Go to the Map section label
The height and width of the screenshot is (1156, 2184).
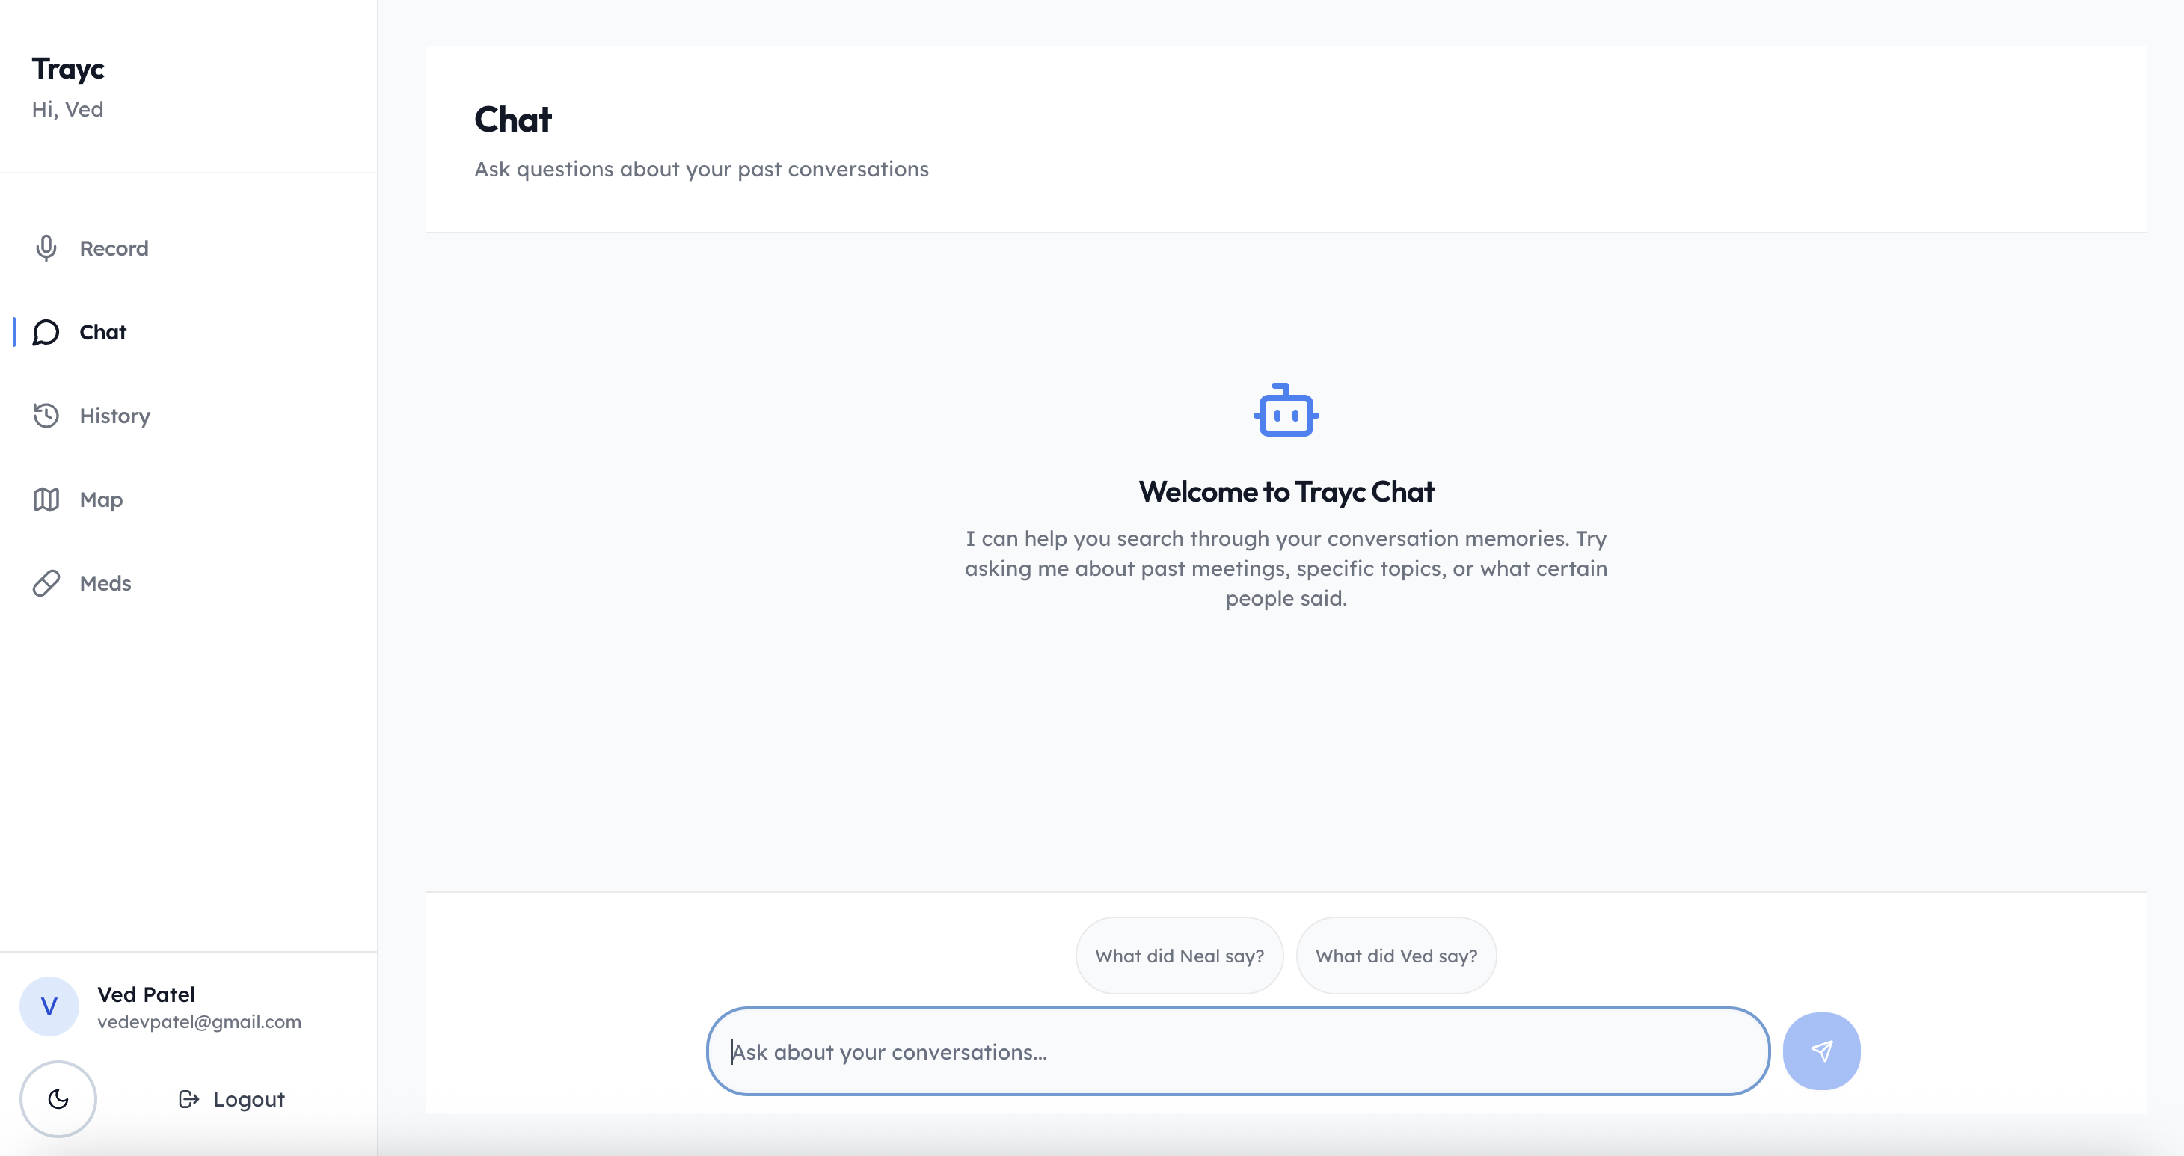pos(101,499)
